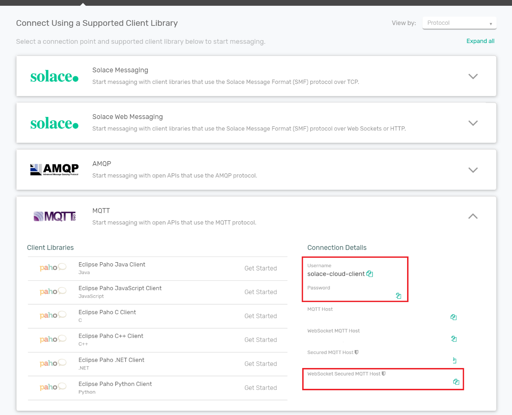Get Started with Eclipse Paho JavaScript Client
This screenshot has height=415, width=512.
[x=260, y=292]
